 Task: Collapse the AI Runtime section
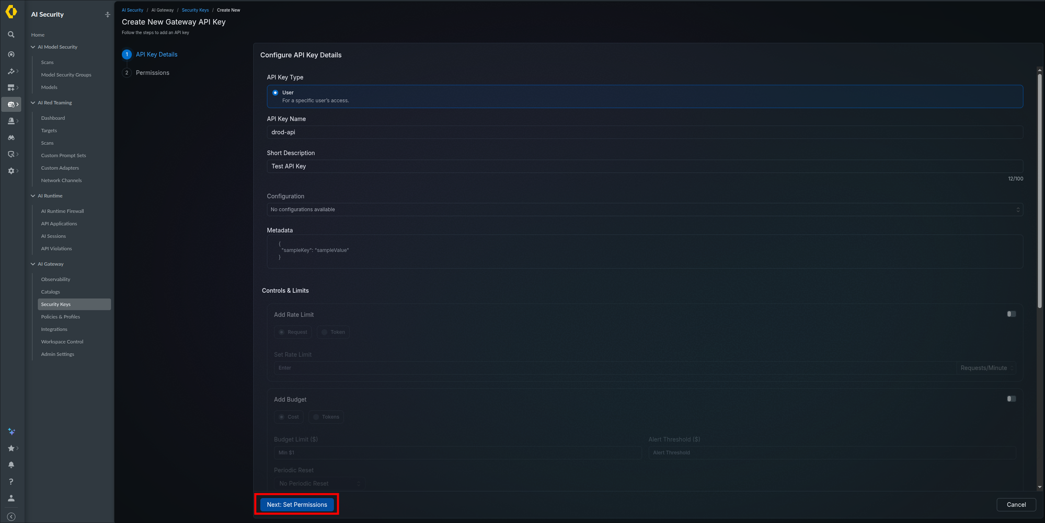[33, 196]
